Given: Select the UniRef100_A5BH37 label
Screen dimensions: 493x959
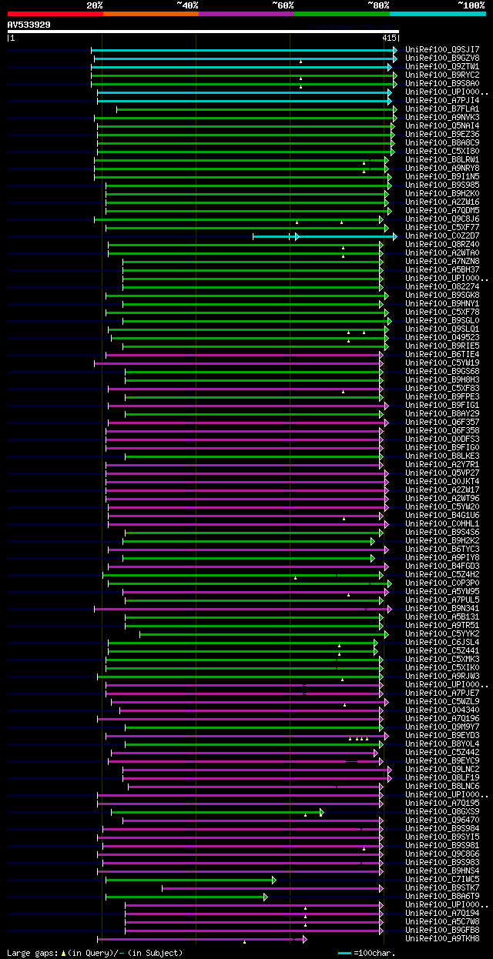Looking at the screenshot, I should (x=442, y=269).
